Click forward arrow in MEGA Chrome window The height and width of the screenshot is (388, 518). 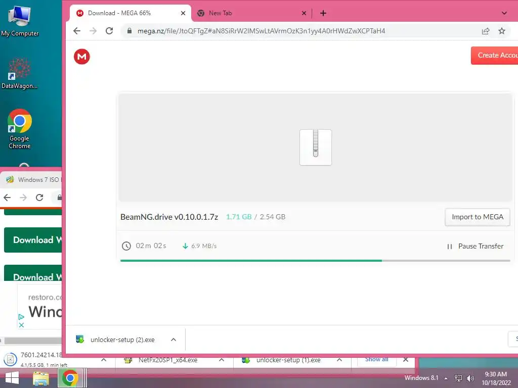coord(93,31)
